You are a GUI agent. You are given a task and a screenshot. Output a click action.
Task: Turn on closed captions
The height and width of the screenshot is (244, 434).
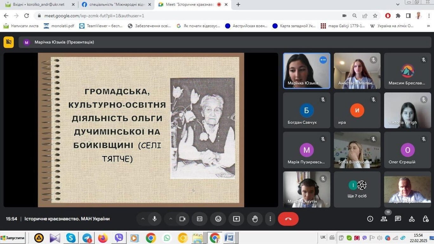pos(200,219)
